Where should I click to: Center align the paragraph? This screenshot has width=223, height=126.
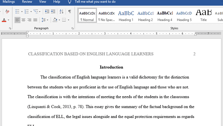[x=24, y=20]
